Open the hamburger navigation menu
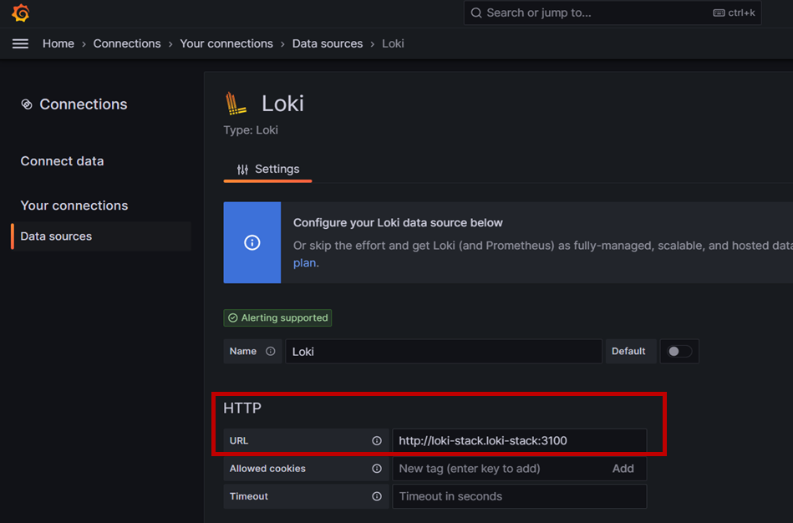Screen dimensions: 793x523 20,43
